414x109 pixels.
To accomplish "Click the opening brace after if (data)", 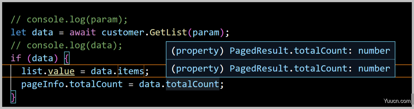I will point(67,58).
